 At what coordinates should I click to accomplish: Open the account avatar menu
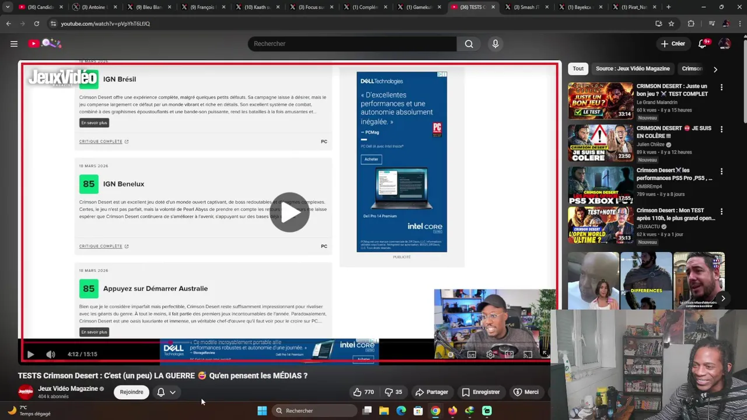[x=724, y=44]
